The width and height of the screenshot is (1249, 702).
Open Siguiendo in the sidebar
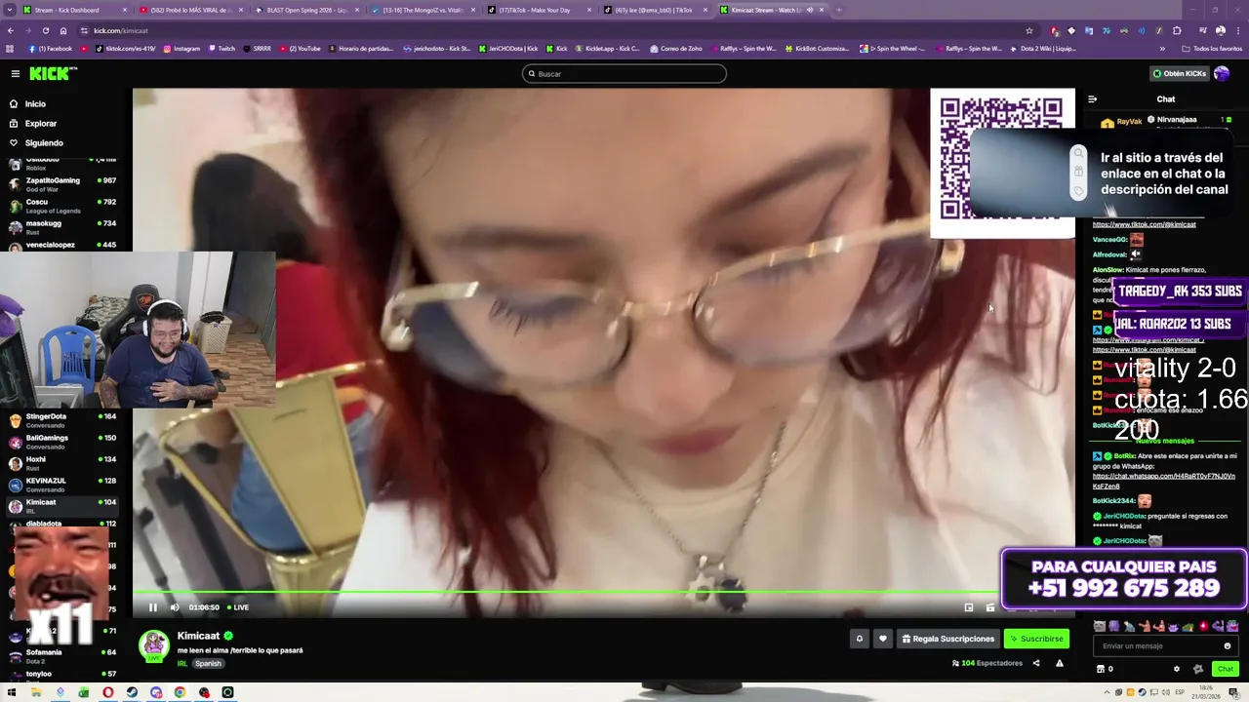(44, 142)
